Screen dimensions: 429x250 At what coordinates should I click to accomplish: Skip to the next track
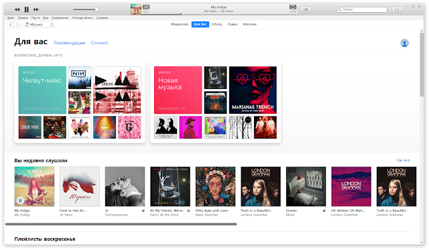(36, 9)
